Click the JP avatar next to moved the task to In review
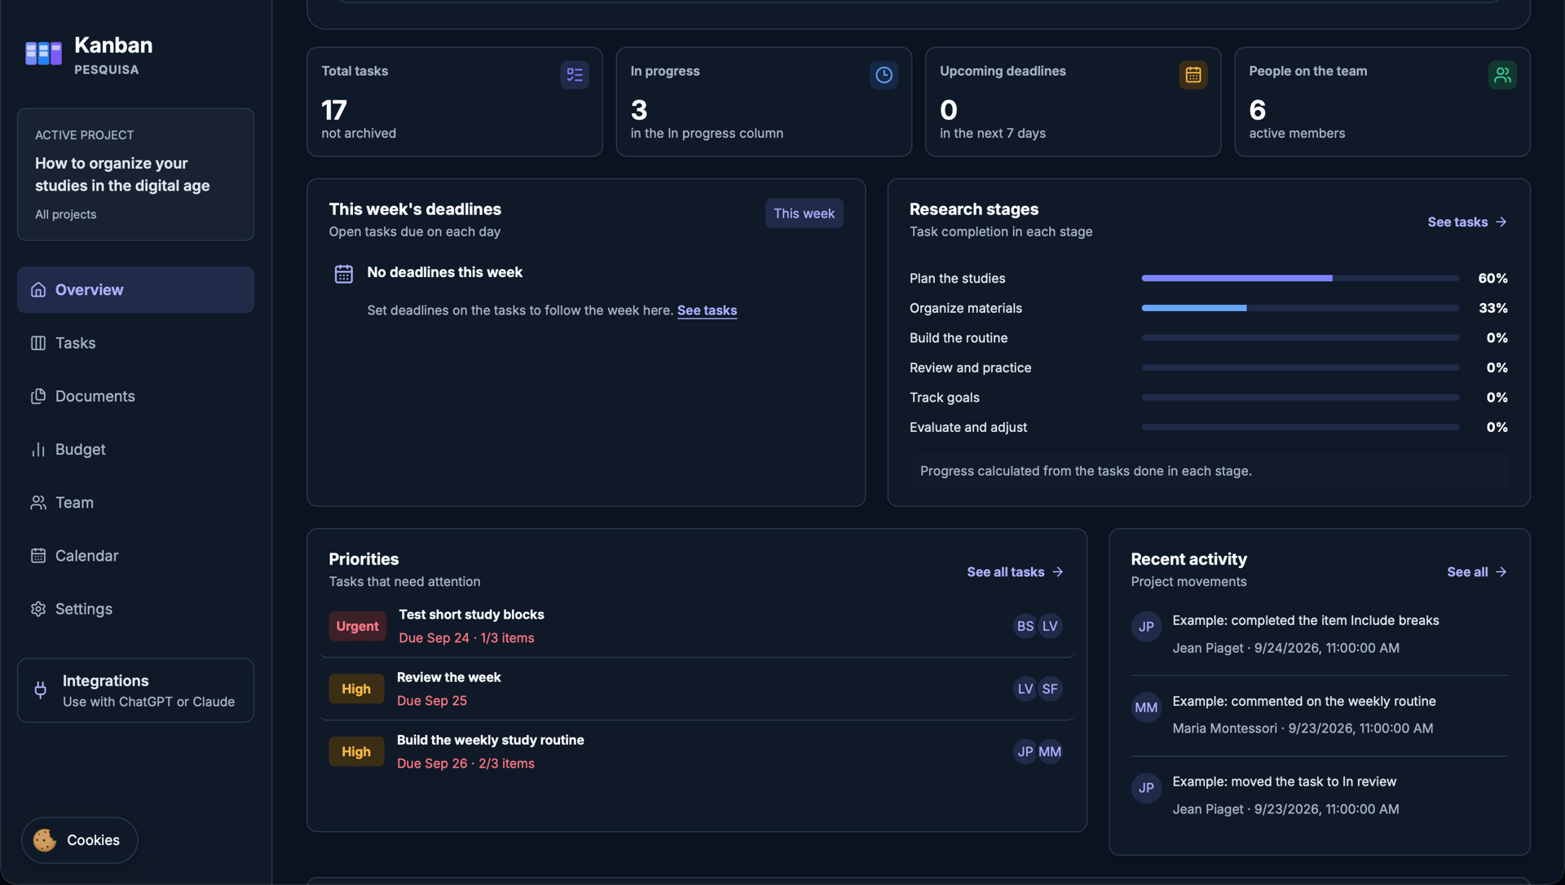 click(1146, 788)
